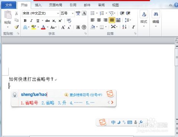Image resolution: width=178 pixels, height=137 pixels.
Task: Expand underline style dropdown arrow
Action: pos(43,20)
